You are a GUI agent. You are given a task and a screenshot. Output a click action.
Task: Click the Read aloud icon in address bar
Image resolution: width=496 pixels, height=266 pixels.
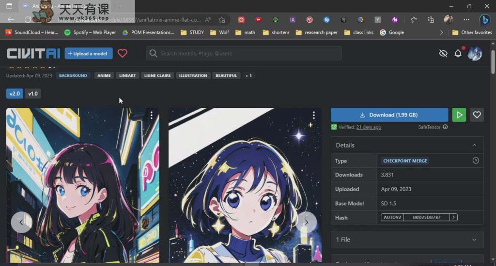tap(208, 19)
